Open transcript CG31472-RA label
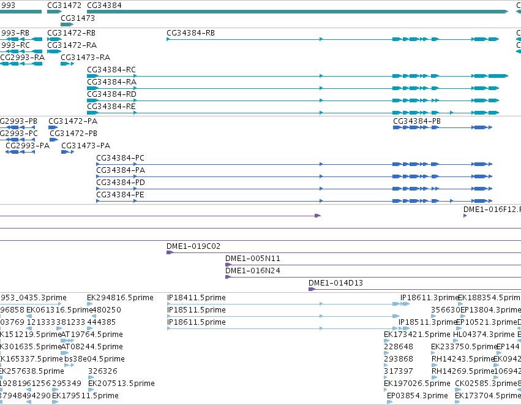The width and height of the screenshot is (521, 405). pyautogui.click(x=72, y=45)
